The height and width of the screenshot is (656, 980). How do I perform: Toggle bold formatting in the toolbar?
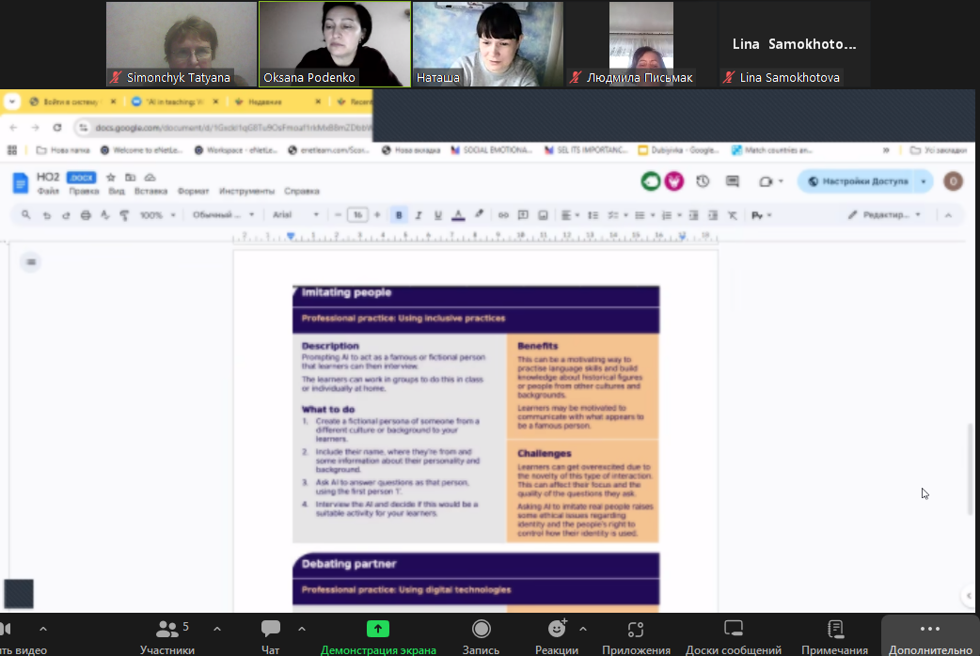tap(399, 215)
